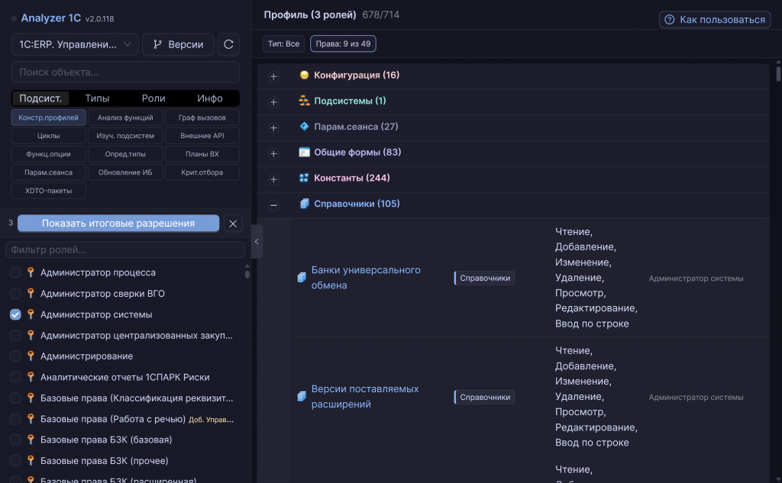Click the refresh icon next to Версии
This screenshot has width=782, height=483.
coord(228,44)
